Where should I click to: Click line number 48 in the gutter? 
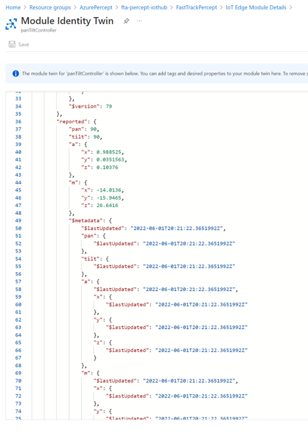click(x=18, y=213)
